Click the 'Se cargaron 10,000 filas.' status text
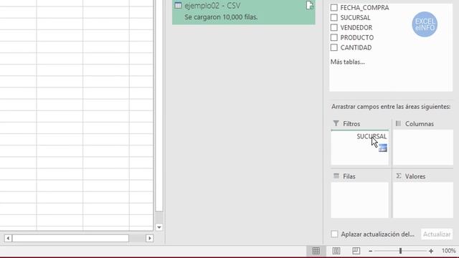Image resolution: width=459 pixels, height=258 pixels. (x=221, y=17)
